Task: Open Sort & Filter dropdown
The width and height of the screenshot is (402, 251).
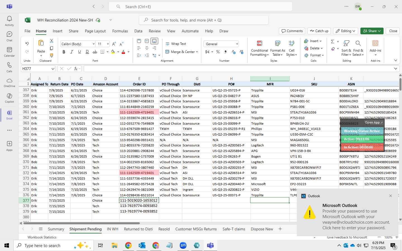Action: [346, 48]
